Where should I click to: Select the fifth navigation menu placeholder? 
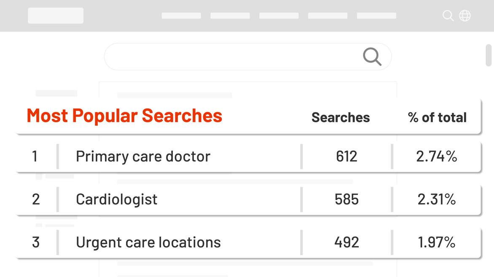click(376, 16)
